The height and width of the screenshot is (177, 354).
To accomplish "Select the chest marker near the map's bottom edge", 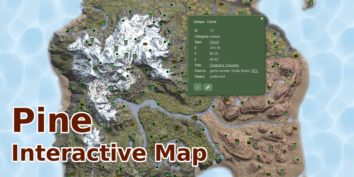I will [x=119, y=175].
